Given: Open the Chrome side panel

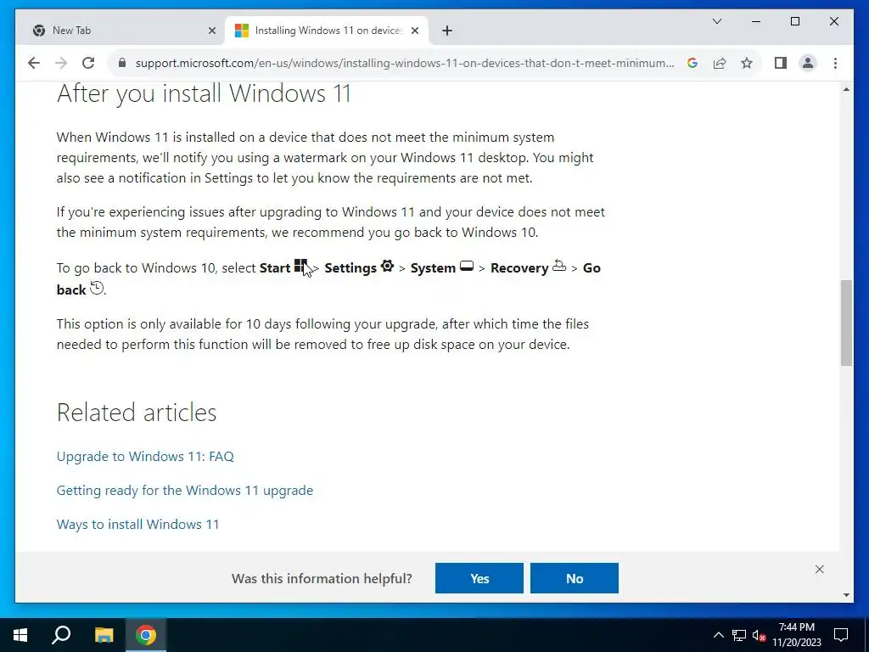Looking at the screenshot, I should pyautogui.click(x=781, y=63).
